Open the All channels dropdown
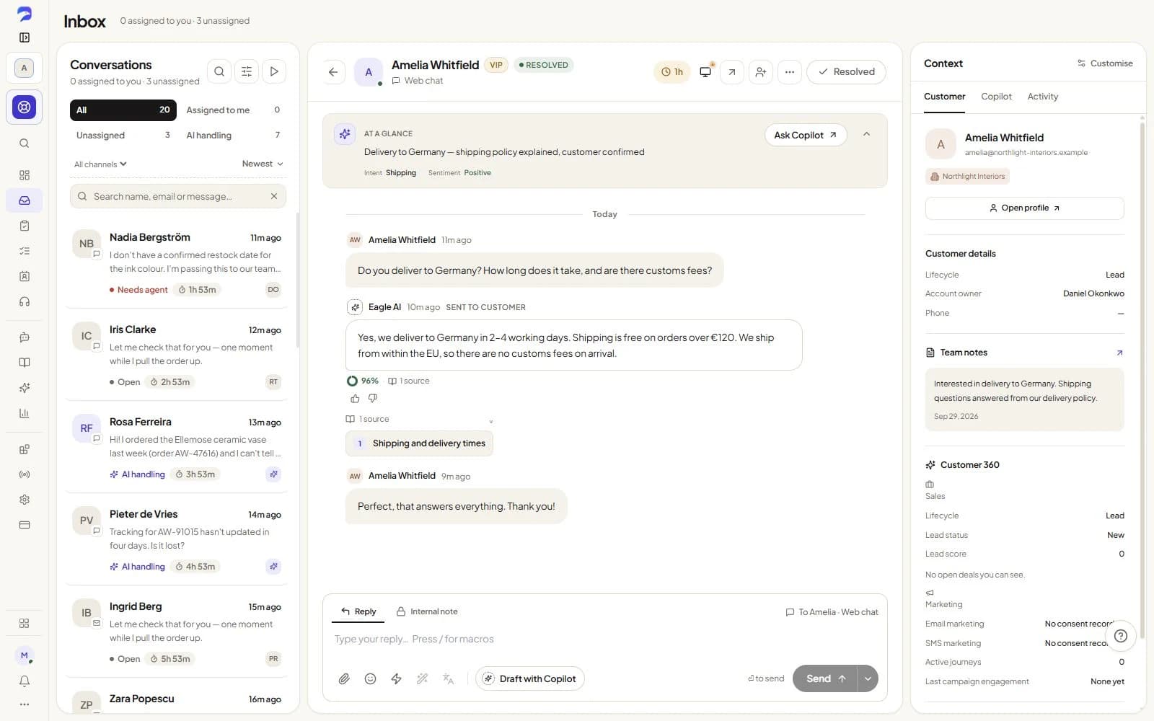This screenshot has height=721, width=1154. pos(100,164)
